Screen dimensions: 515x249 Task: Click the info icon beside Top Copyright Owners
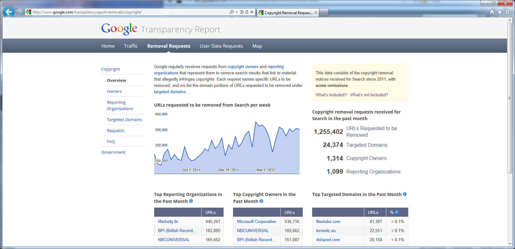pyautogui.click(x=261, y=201)
